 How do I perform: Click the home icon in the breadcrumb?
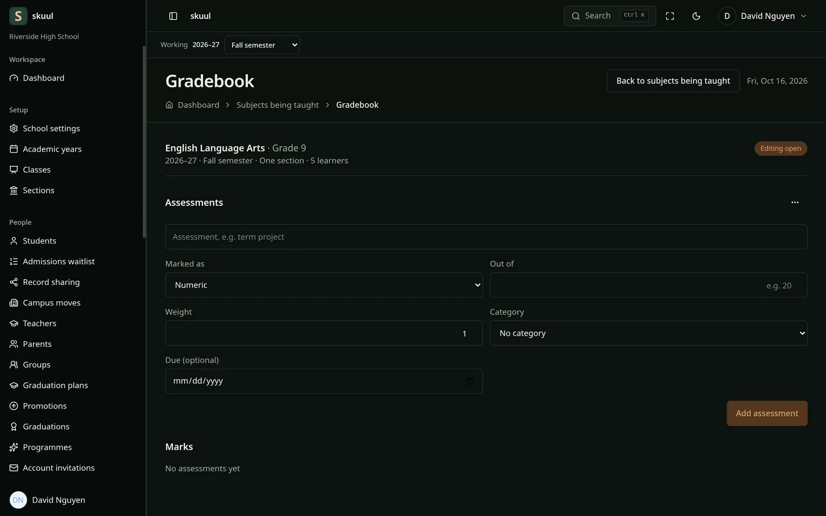coord(169,105)
